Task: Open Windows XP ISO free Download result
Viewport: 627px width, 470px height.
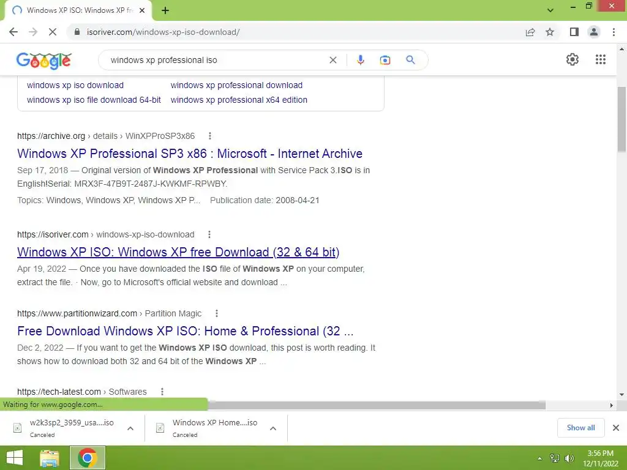Action: click(x=178, y=252)
